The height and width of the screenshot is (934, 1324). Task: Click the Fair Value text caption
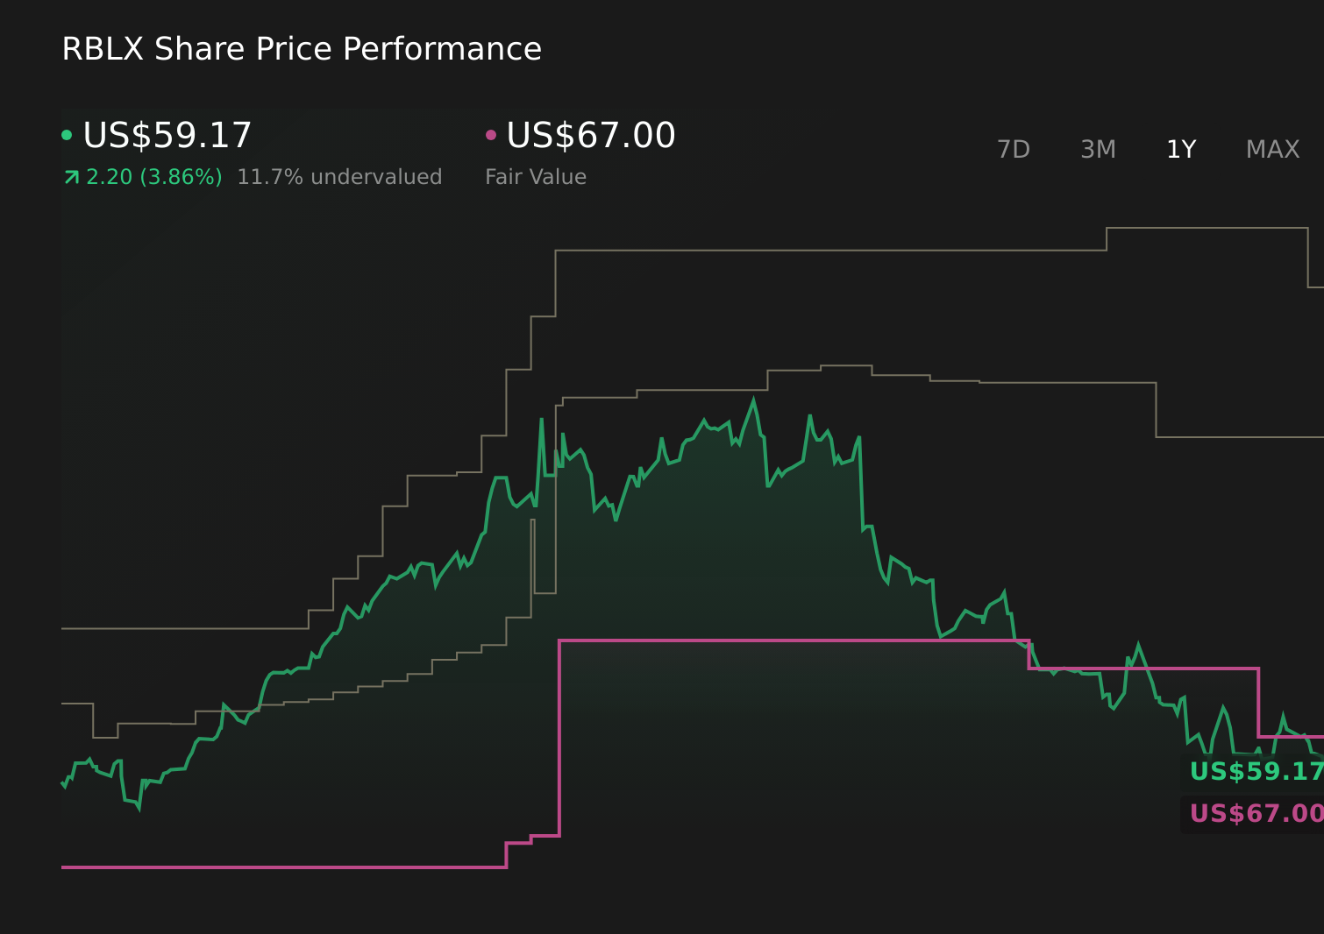pos(535,176)
